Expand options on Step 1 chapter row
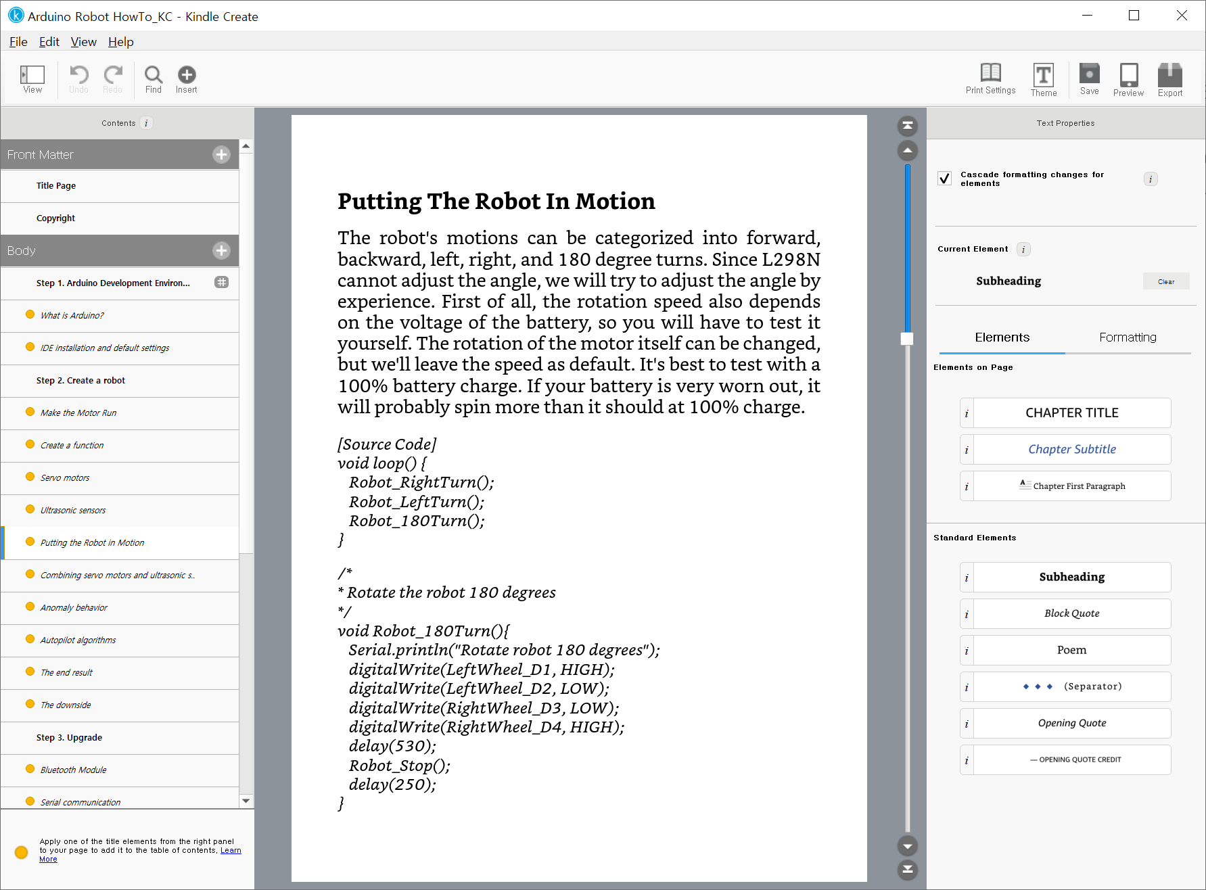 [221, 283]
